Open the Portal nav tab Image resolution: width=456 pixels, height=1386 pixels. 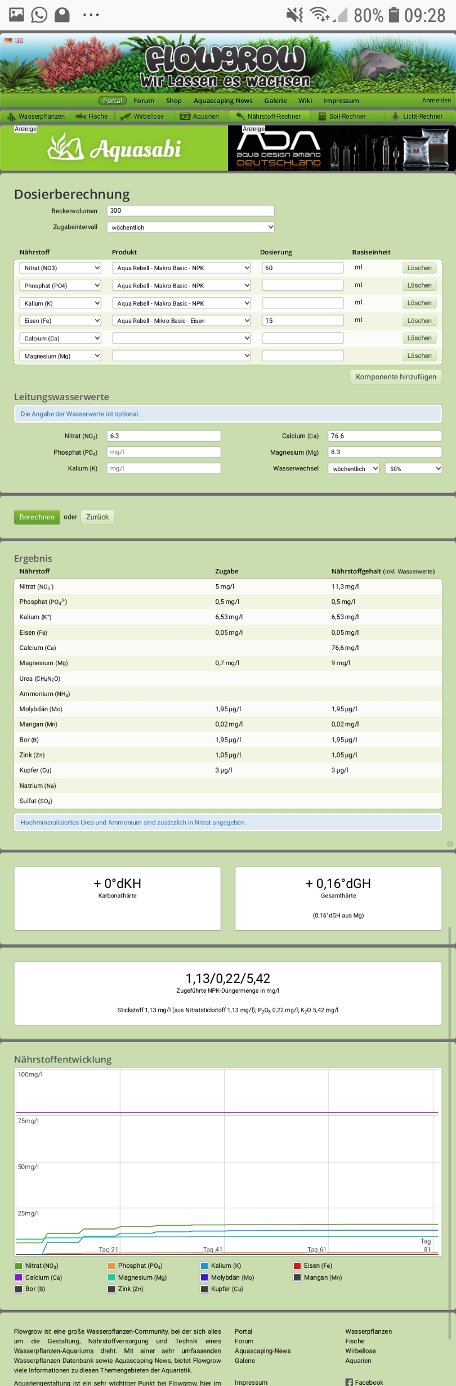click(113, 101)
